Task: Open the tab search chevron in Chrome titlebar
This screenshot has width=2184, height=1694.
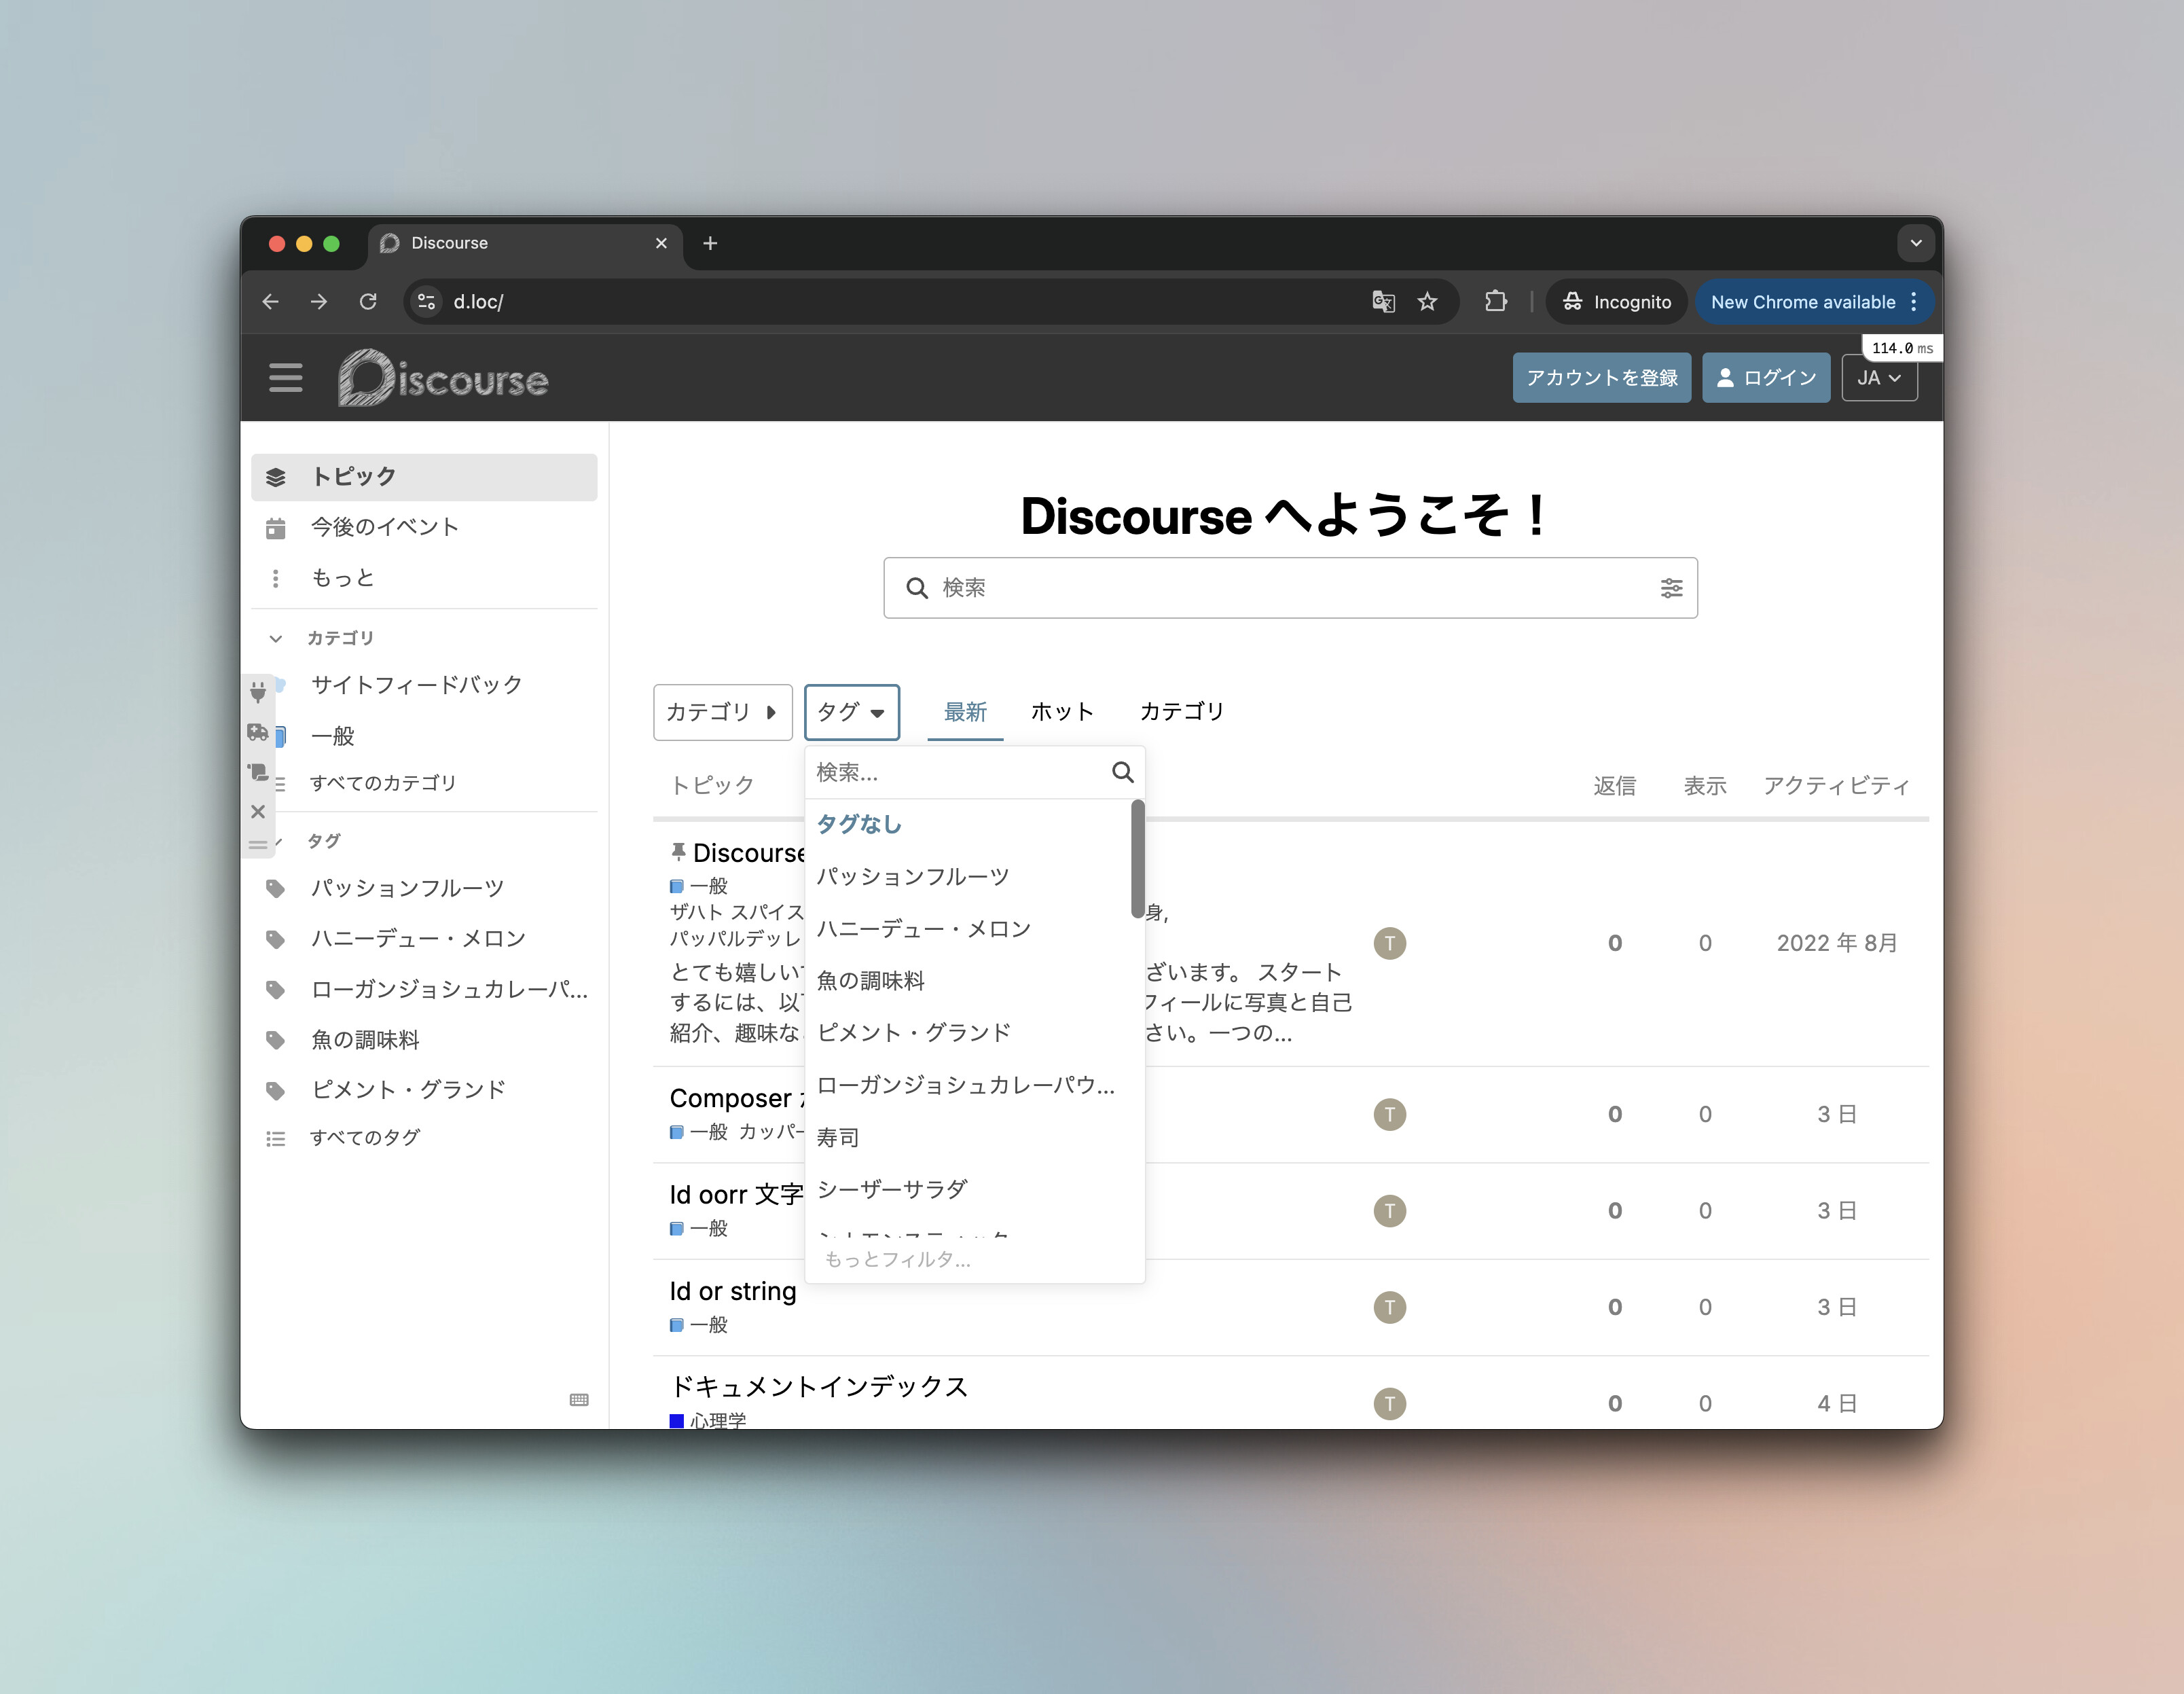Action: [x=1915, y=243]
